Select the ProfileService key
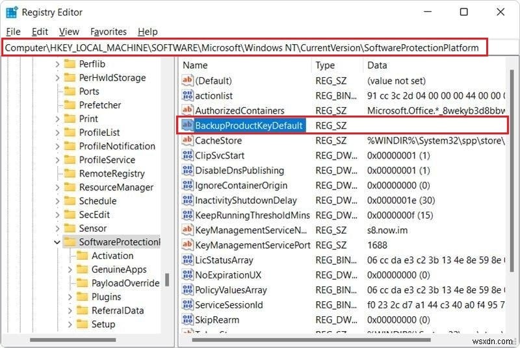Viewport: 520px width, 348px height. tap(107, 160)
